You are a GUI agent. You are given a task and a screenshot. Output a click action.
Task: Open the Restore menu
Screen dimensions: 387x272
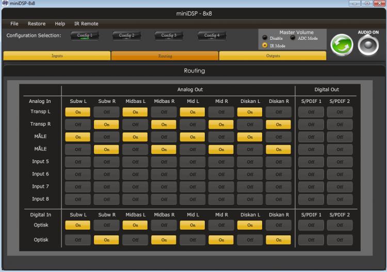pos(37,23)
